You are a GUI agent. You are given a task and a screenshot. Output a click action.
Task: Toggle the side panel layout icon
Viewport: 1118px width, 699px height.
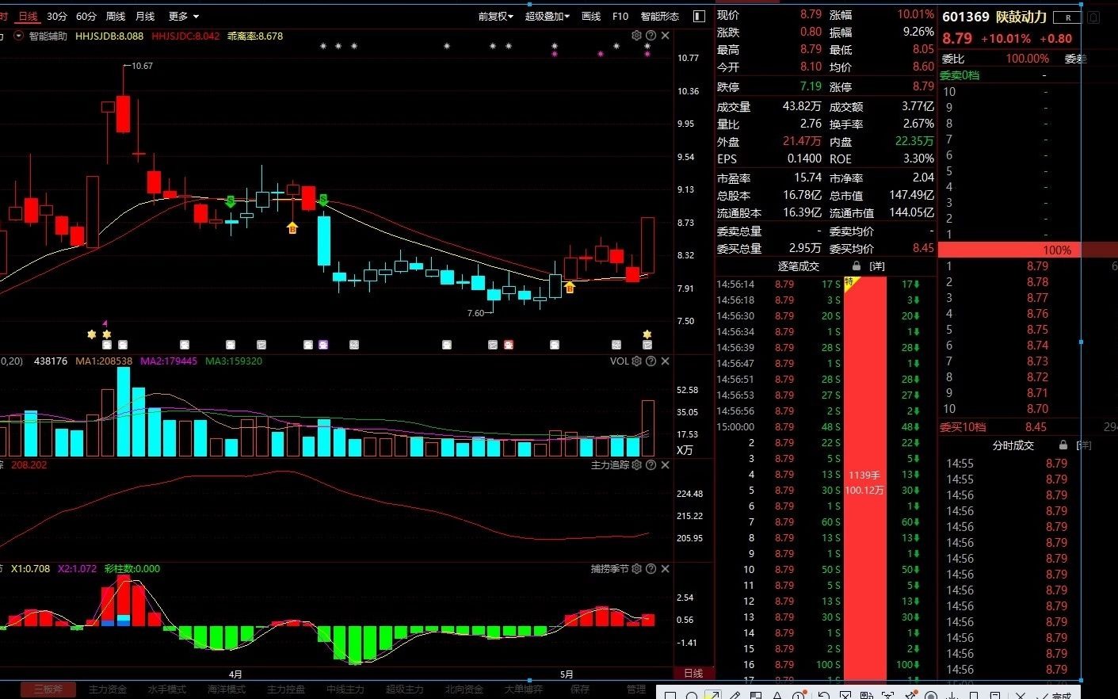(699, 16)
